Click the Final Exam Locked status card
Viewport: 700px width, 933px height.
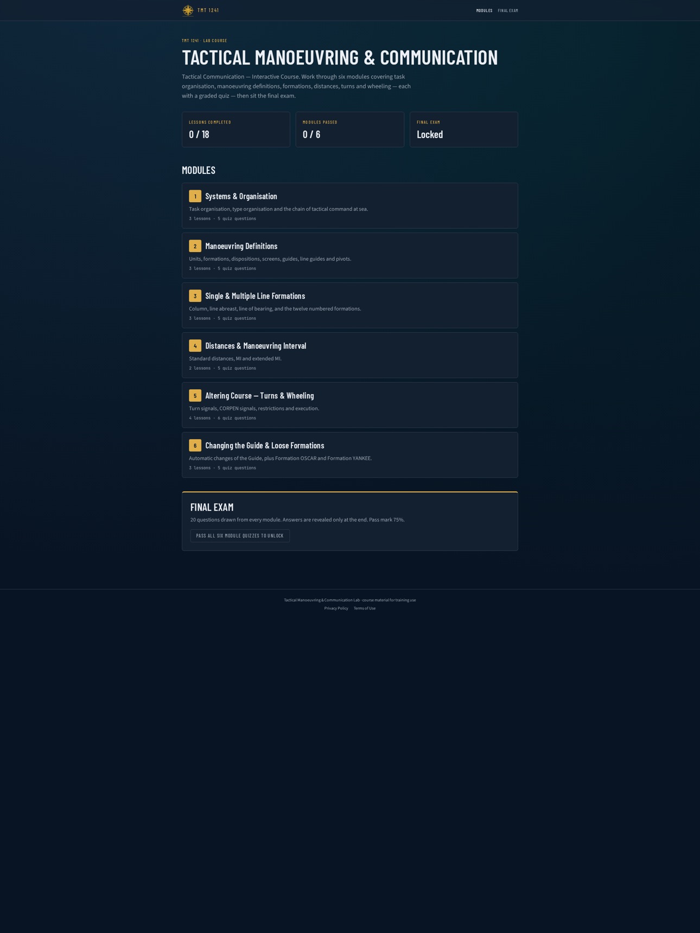pyautogui.click(x=464, y=130)
